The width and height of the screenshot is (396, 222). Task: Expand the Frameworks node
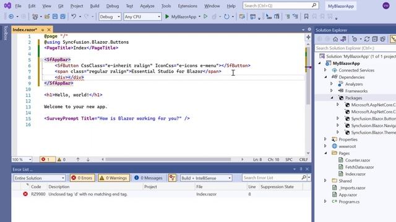332,91
